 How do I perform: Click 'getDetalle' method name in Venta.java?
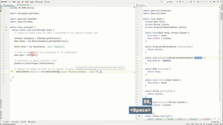(183, 47)
